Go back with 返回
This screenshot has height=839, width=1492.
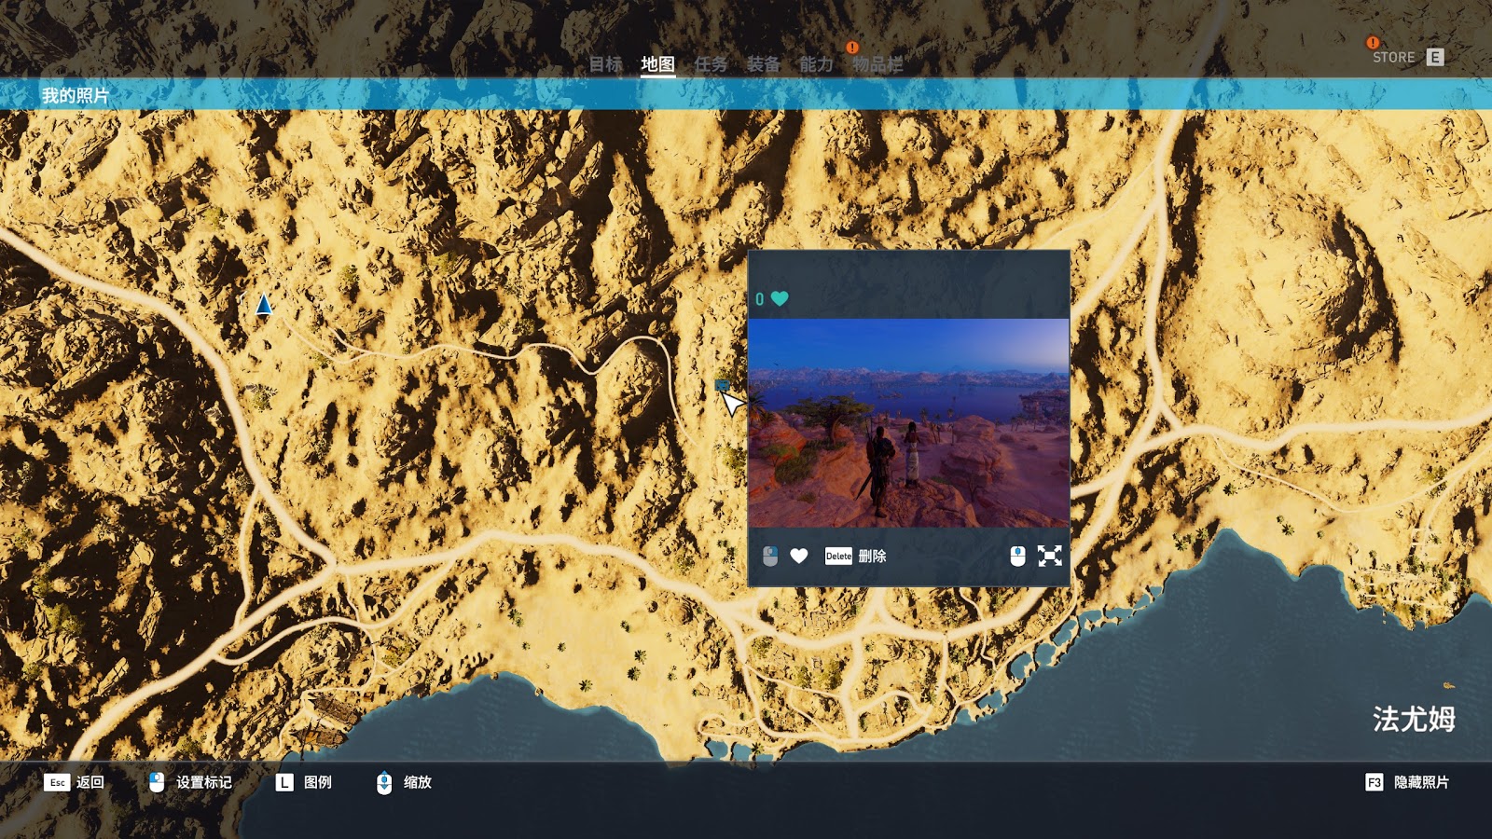tap(90, 782)
